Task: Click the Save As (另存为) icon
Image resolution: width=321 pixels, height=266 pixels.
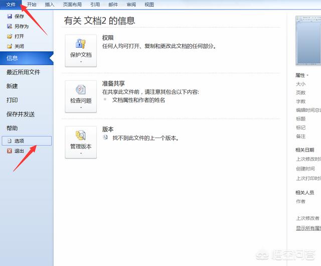Action: (10, 26)
